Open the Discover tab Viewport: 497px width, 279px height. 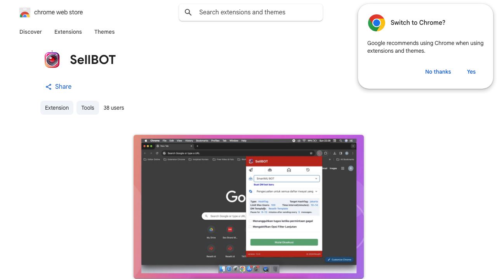[x=31, y=32]
